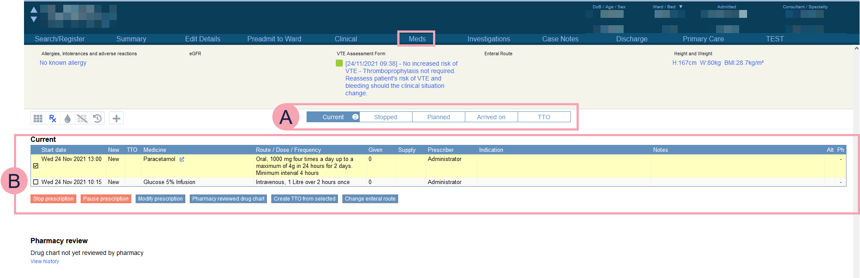Open the history clock icon
Image resolution: width=860 pixels, height=278 pixels.
97,118
